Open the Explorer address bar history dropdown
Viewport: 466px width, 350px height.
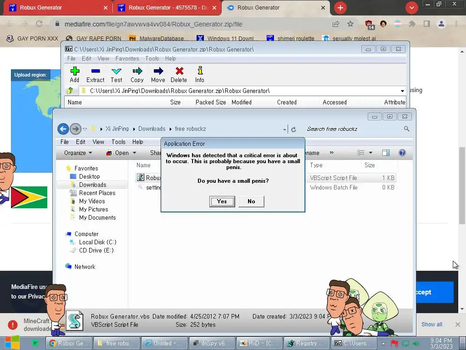coord(284,129)
